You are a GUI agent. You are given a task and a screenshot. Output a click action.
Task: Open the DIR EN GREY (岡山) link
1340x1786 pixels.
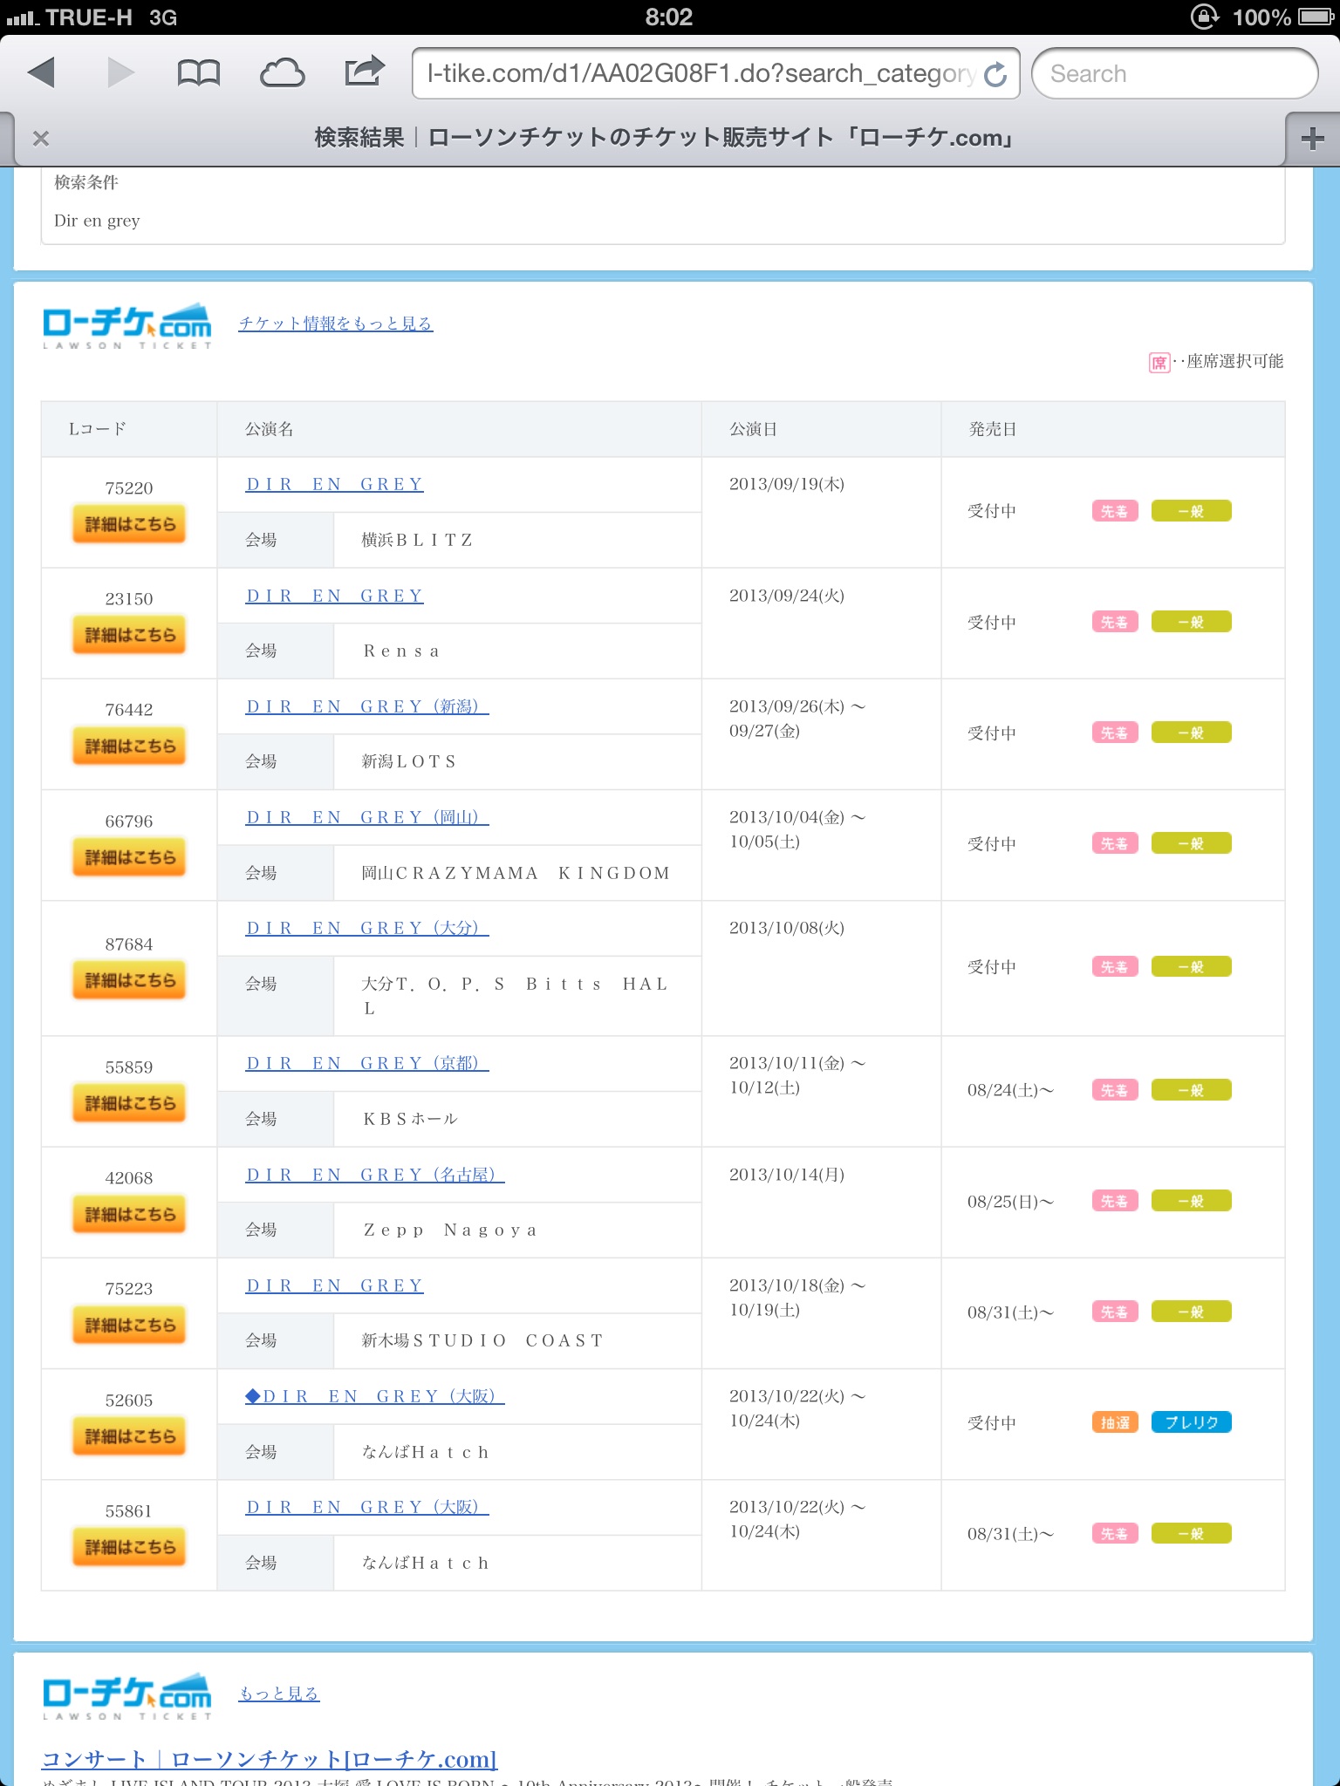tap(367, 817)
